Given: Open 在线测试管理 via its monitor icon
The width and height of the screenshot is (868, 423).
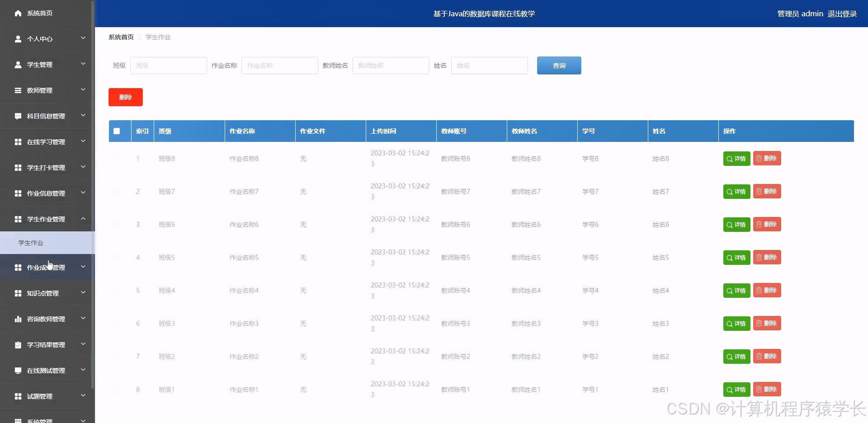Looking at the screenshot, I should click(18, 370).
